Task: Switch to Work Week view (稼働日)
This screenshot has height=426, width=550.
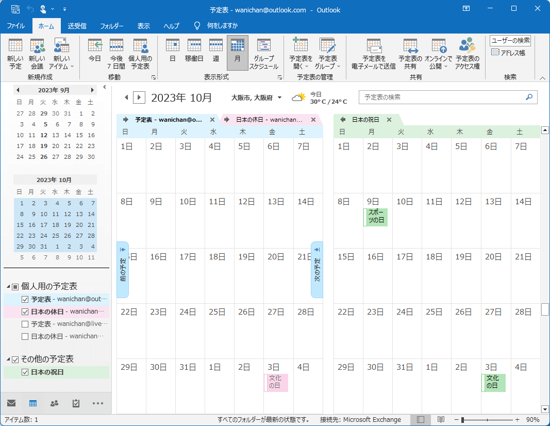Action: click(x=194, y=51)
